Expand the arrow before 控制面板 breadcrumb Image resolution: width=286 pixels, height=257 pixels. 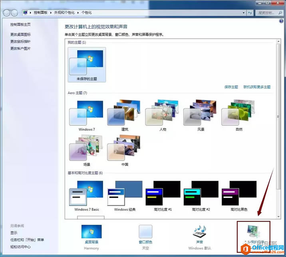click(30, 12)
